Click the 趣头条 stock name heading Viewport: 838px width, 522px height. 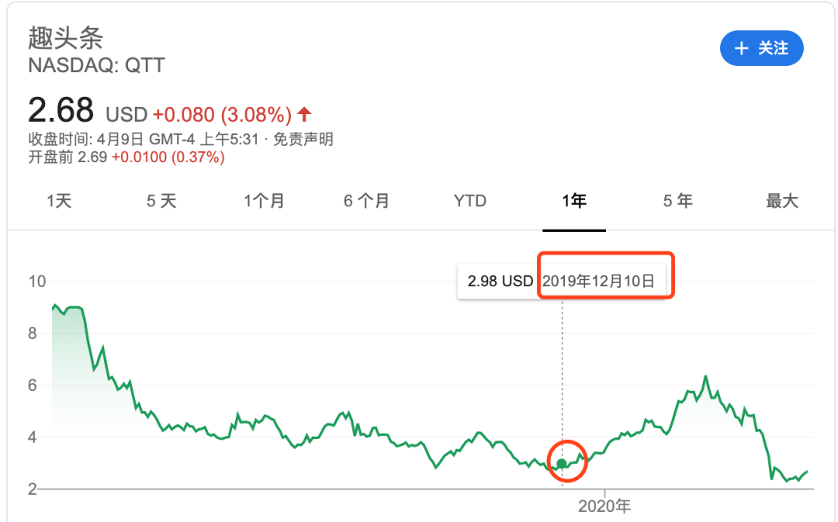(x=66, y=38)
